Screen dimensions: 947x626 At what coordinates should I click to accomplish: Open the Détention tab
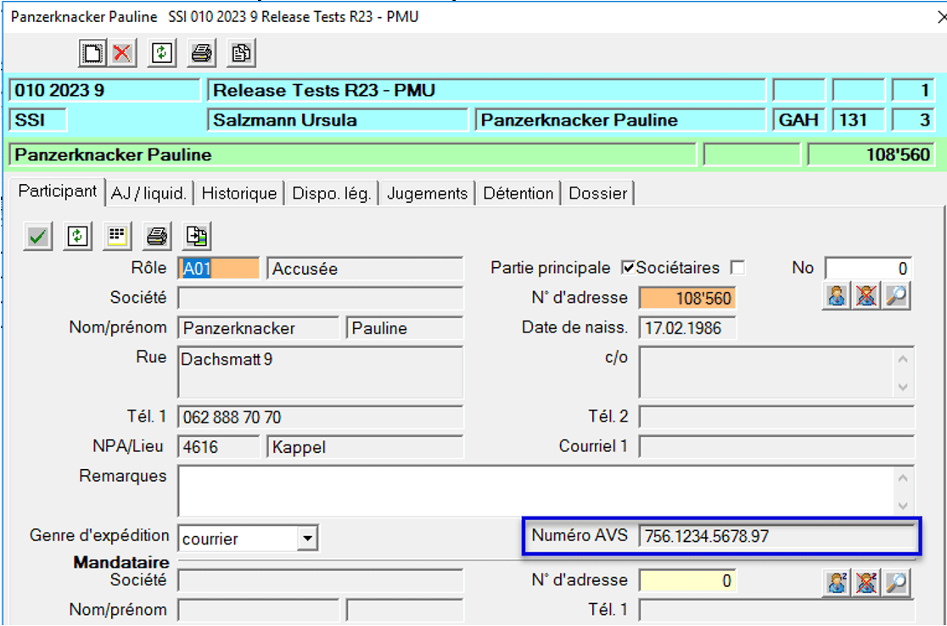pos(518,193)
